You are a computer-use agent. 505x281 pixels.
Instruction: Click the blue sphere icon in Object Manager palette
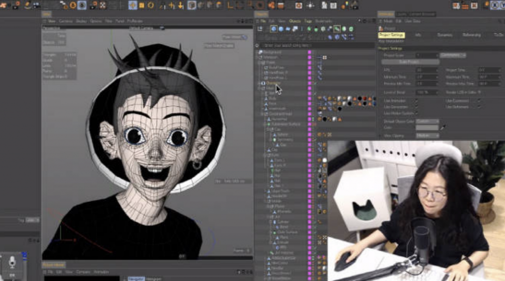(281, 29)
